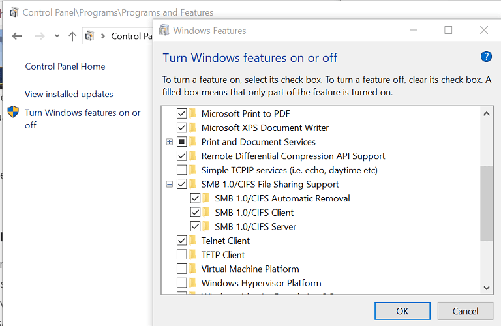
Task: Click folder icon of Windows Hypervisor Platform
Action: [192, 282]
